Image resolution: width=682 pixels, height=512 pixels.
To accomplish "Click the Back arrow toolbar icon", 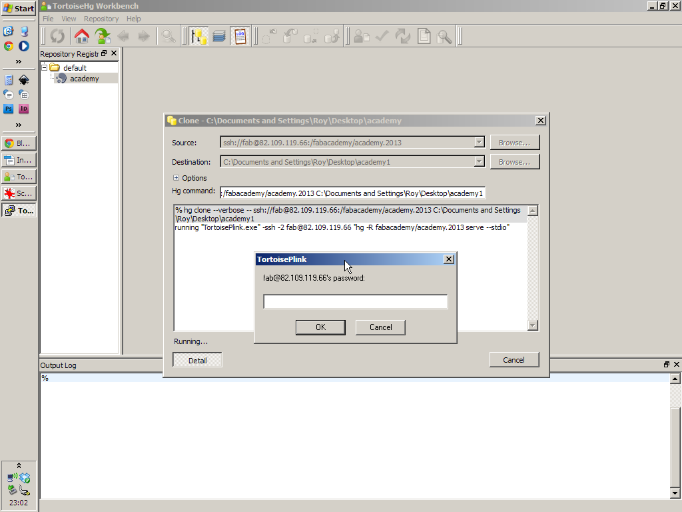I will [123, 36].
